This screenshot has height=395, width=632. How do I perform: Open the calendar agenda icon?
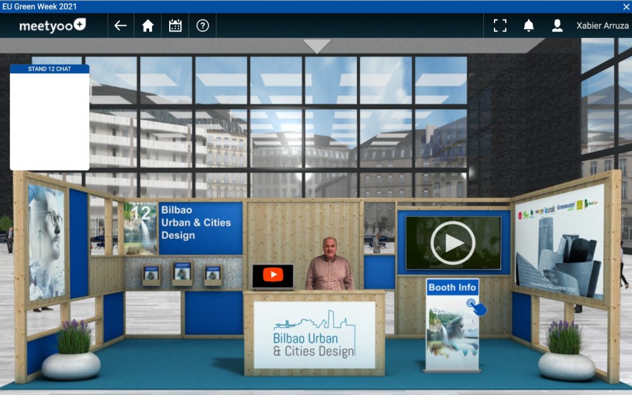(x=176, y=26)
